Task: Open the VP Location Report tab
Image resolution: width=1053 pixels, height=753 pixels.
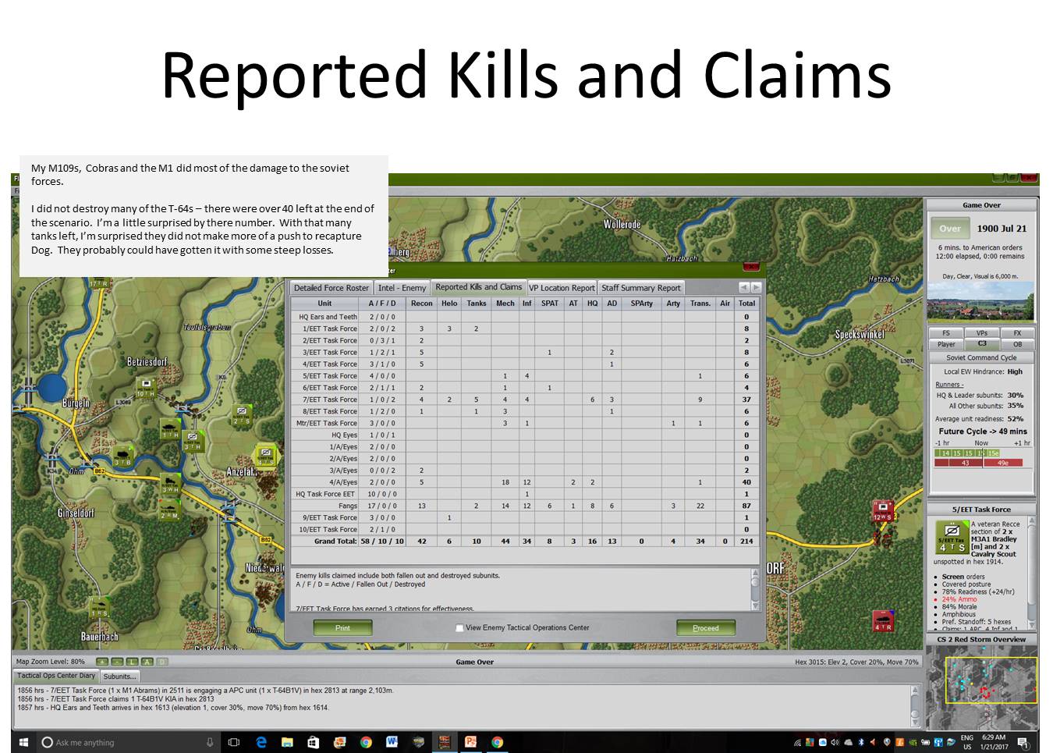Action: coord(562,288)
